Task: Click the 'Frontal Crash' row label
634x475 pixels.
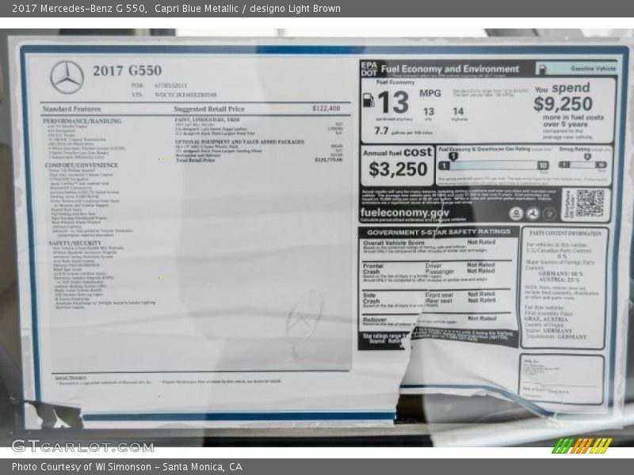Action: coord(372,269)
